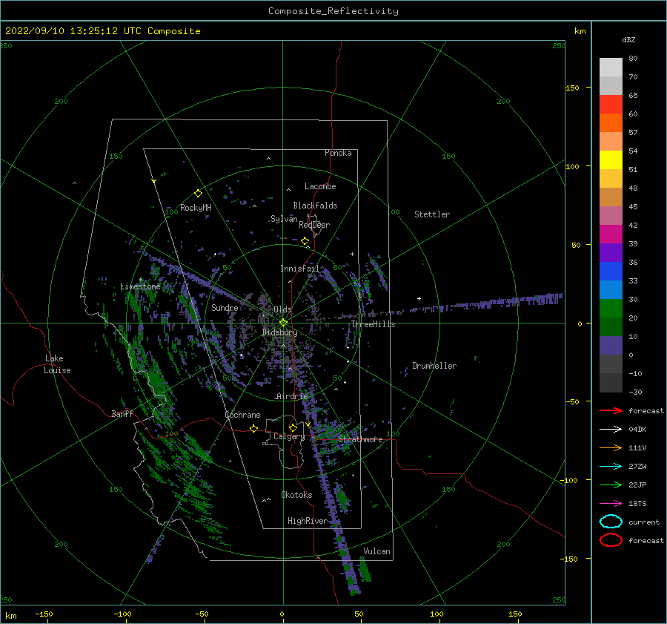
Task: Select the Drumheller label
Action: (x=434, y=366)
